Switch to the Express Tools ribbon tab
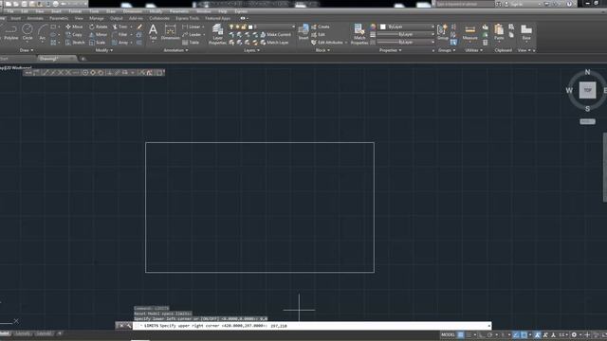Screen dimensions: 607x341 click(x=188, y=18)
